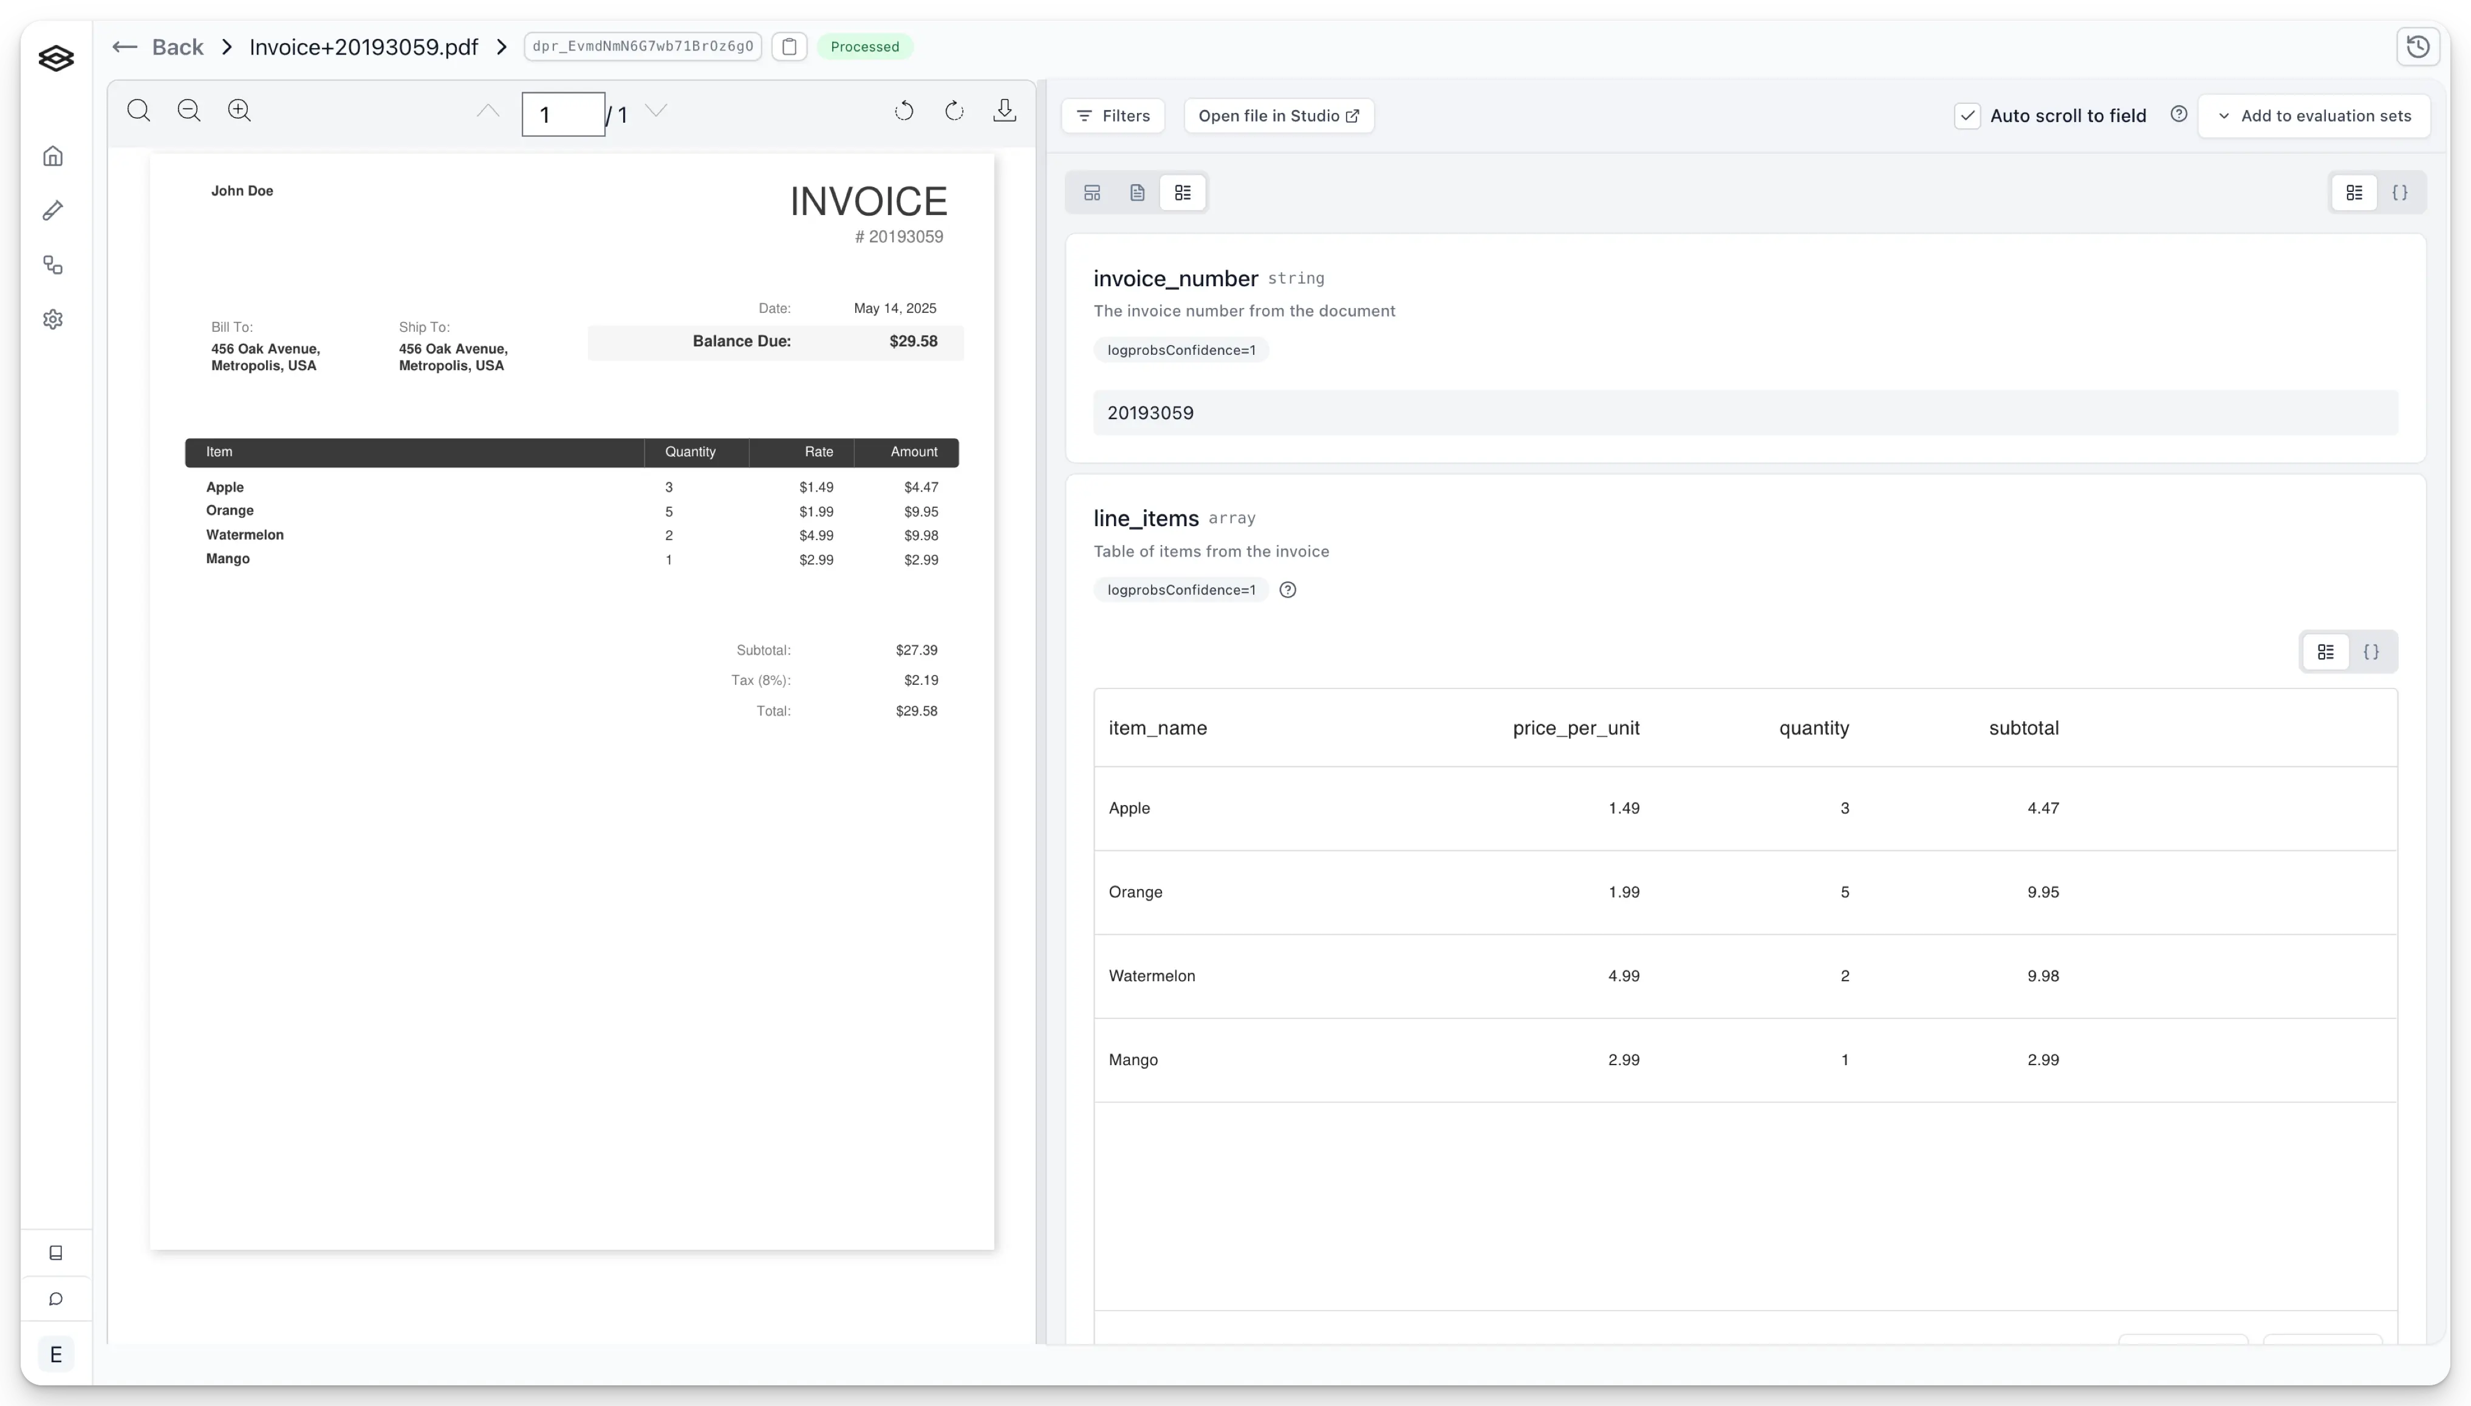The height and width of the screenshot is (1406, 2471).
Task: Click the item_name column header
Action: click(x=1157, y=728)
